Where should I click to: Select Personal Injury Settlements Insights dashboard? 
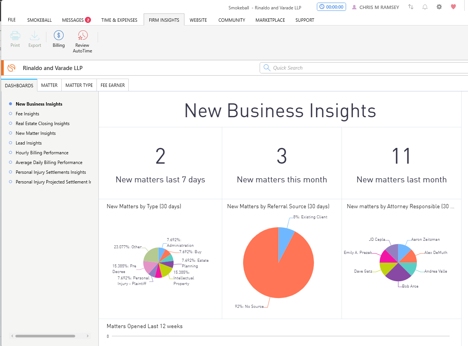(51, 172)
